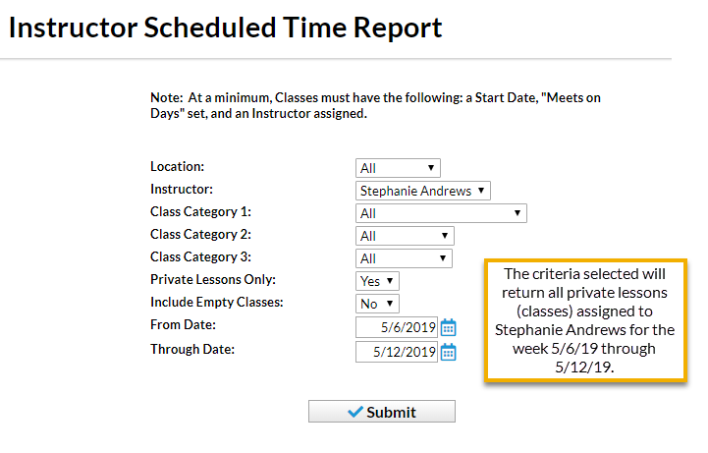
Task: Open the Instructor dropdown showing Stephanie Andrews
Action: tap(422, 191)
